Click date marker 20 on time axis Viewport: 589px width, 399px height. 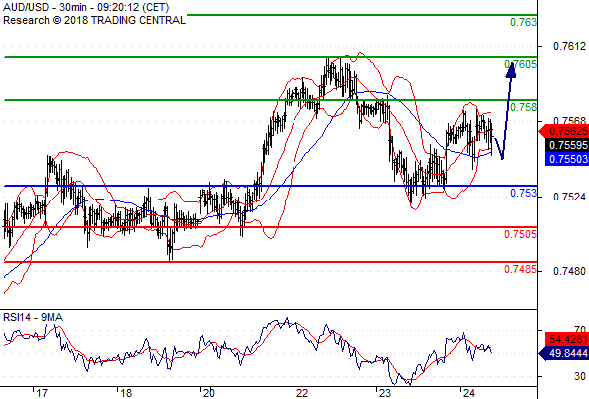point(208,393)
